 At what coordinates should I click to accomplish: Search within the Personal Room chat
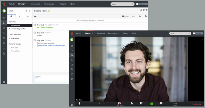coord(140,16)
